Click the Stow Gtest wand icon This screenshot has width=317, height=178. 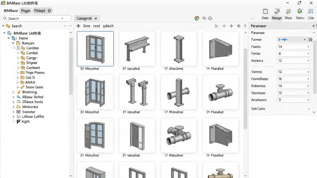[22, 87]
